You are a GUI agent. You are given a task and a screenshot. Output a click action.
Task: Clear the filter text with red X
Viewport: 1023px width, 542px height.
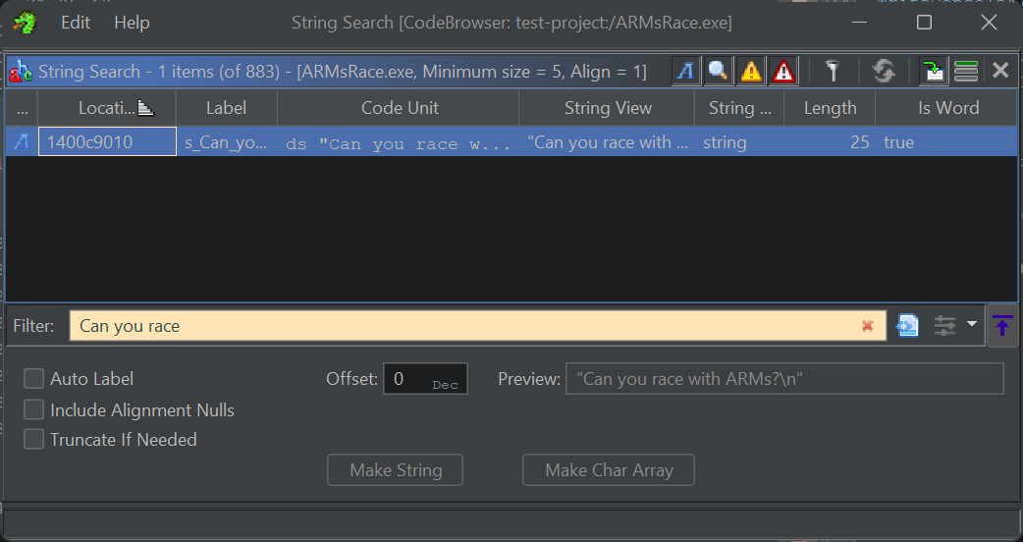pos(868,326)
